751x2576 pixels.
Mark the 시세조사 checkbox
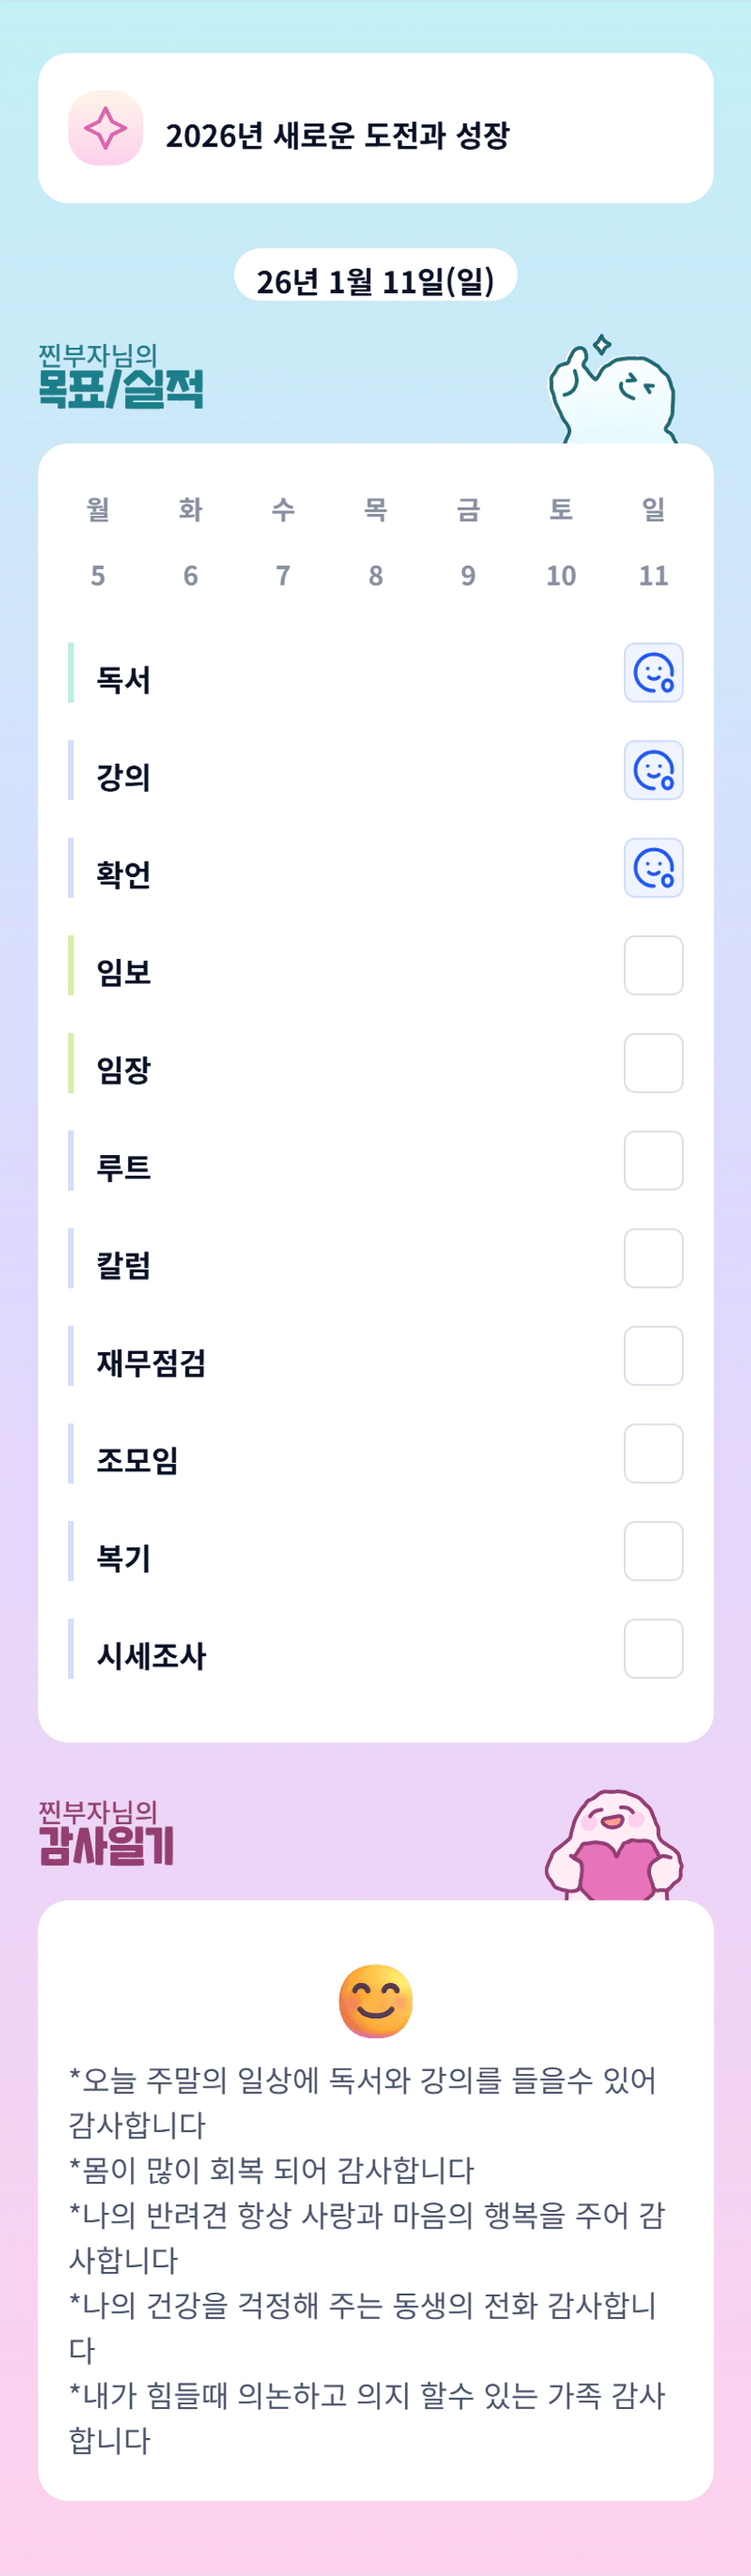tap(653, 1649)
